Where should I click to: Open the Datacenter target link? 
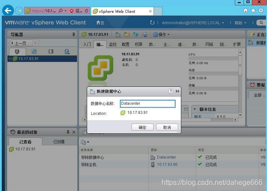point(166,157)
